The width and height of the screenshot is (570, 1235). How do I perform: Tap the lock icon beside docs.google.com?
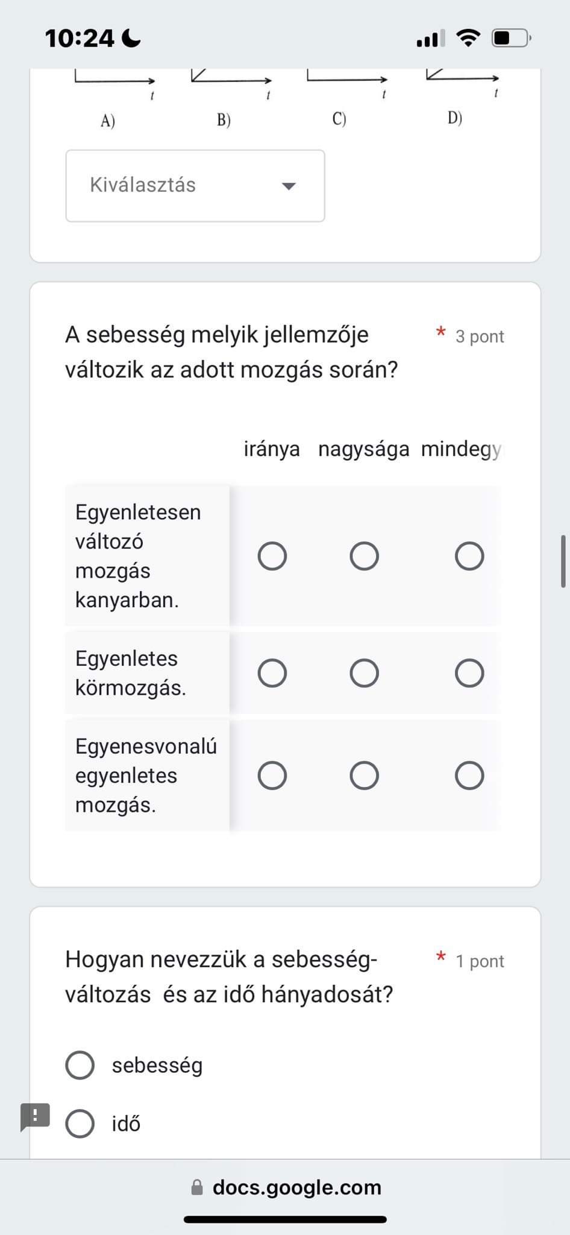coord(197,1187)
